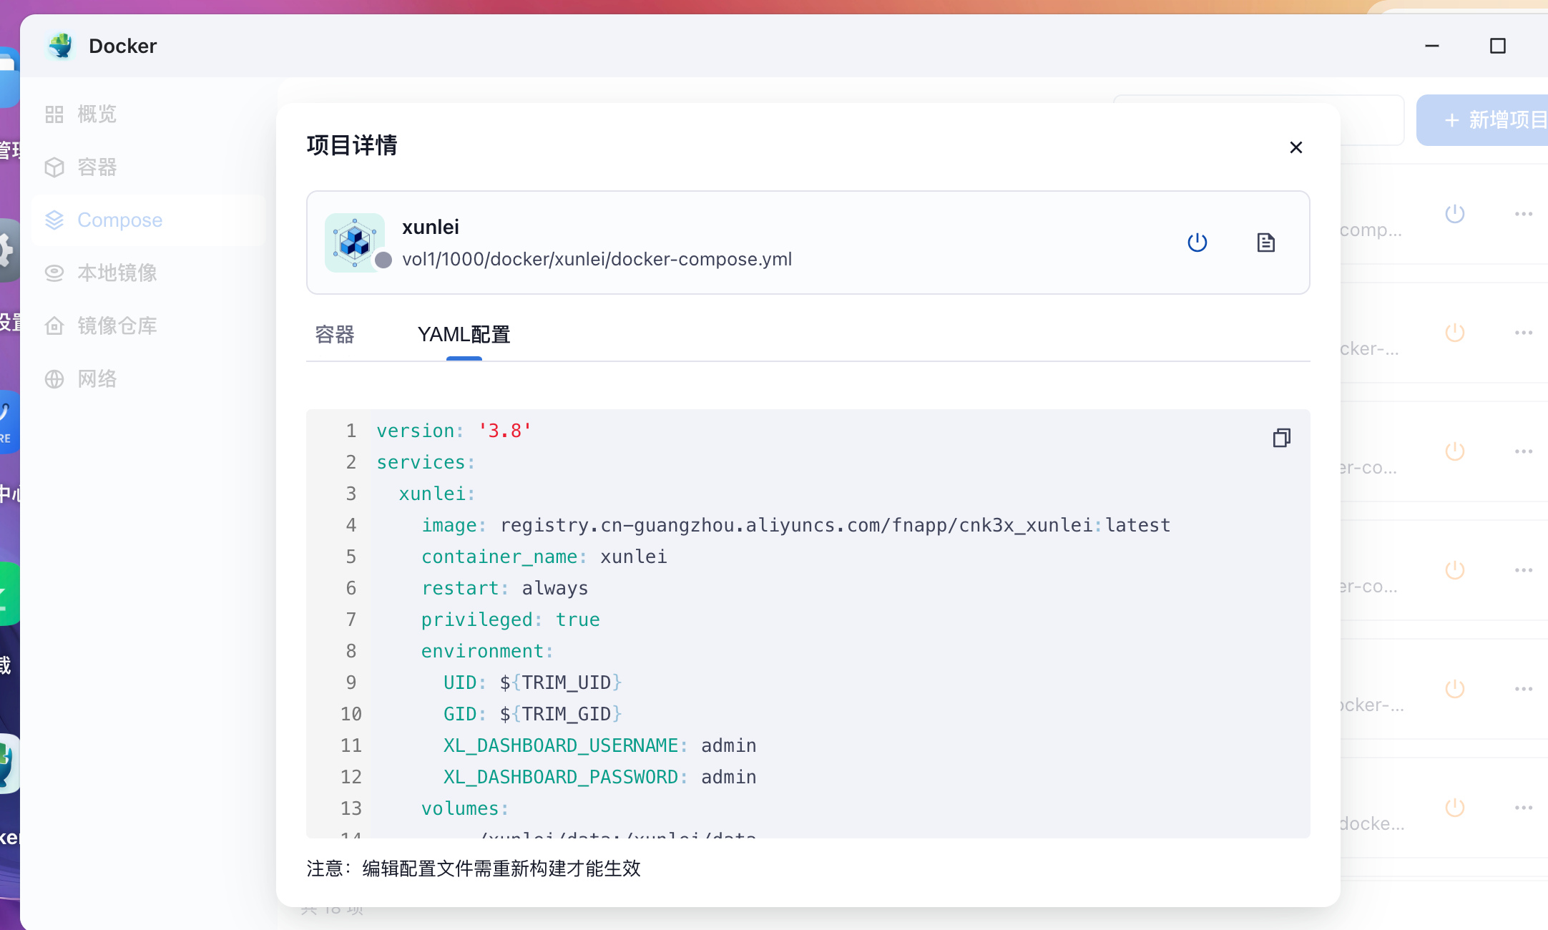Close the project details dialog
The image size is (1548, 930).
tap(1296, 147)
